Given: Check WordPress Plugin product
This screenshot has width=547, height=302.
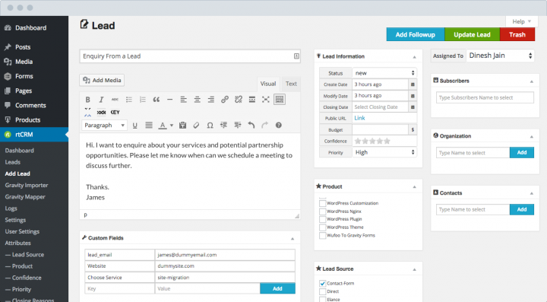Looking at the screenshot, I should coord(322,219).
